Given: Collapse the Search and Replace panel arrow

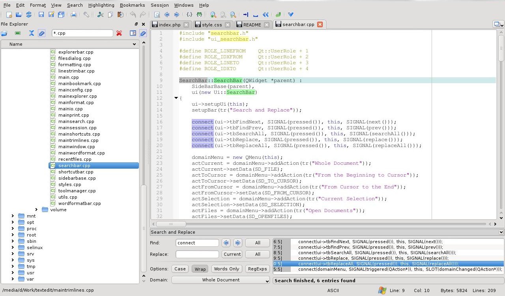Looking at the screenshot, I should pyautogui.click(x=501, y=232).
